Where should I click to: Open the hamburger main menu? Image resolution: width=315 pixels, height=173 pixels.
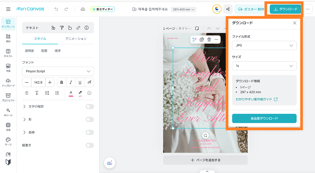8,9
